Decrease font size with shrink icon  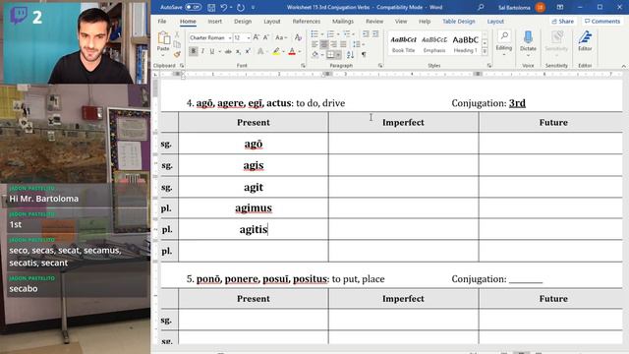pos(266,37)
